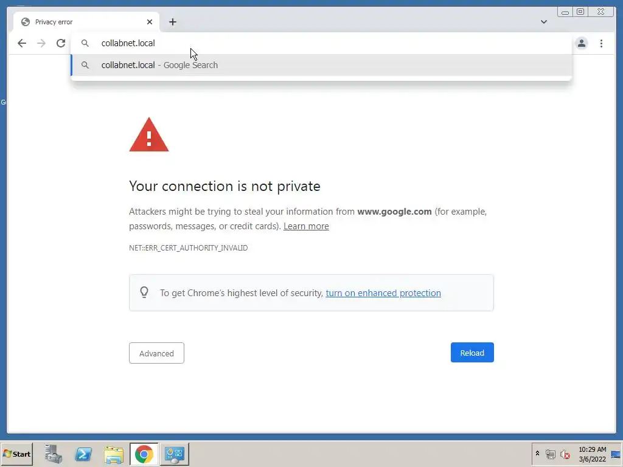623x467 pixels.
Task: Click the network status tray icon
Action: coord(550,454)
